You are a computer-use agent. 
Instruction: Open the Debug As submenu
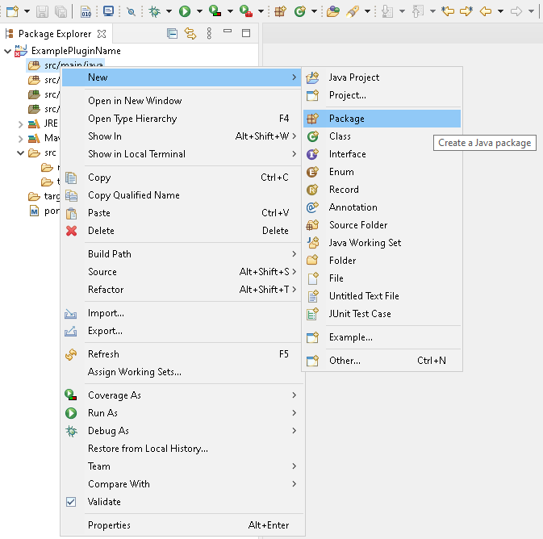tap(182, 431)
